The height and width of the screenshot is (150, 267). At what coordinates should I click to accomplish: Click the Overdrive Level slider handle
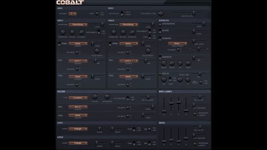click(204, 24)
